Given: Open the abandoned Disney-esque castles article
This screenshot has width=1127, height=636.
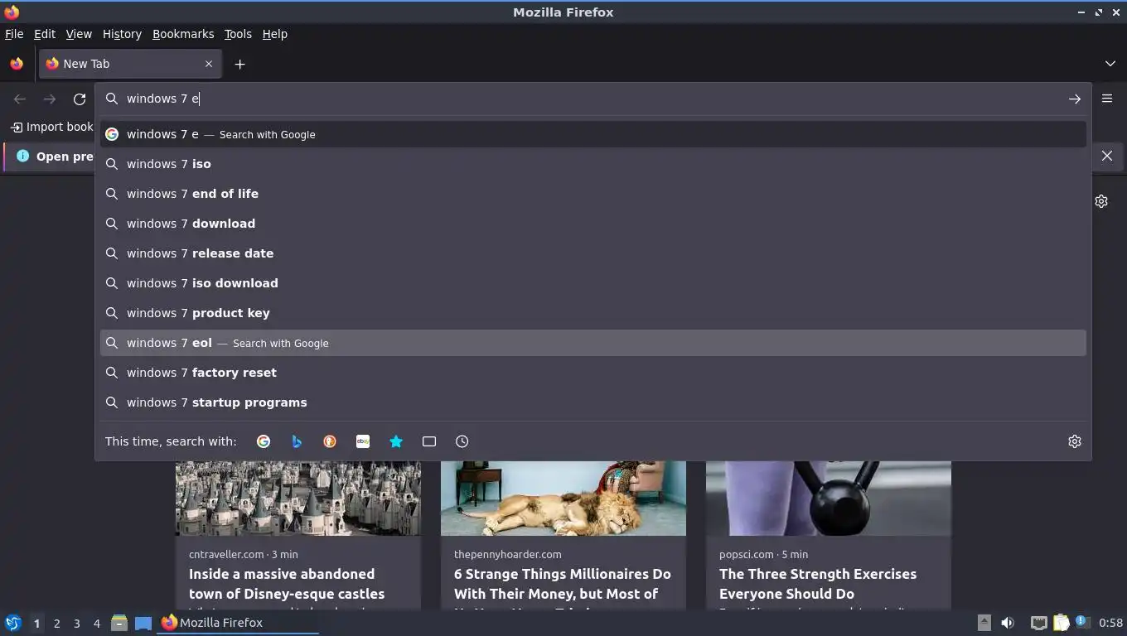Looking at the screenshot, I should tap(287, 584).
